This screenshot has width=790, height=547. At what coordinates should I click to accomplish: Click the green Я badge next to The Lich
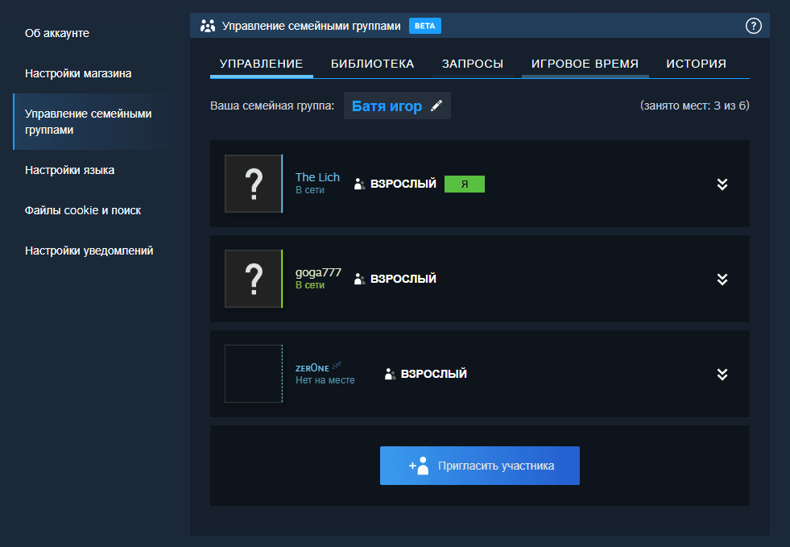coord(465,184)
